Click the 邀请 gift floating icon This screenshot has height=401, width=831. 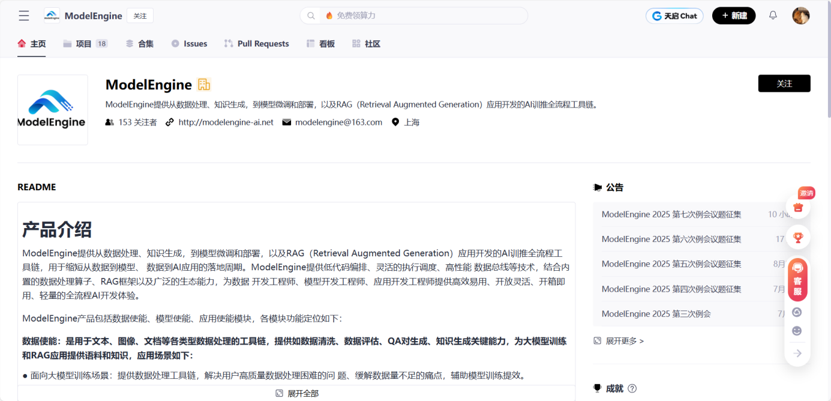(x=798, y=208)
